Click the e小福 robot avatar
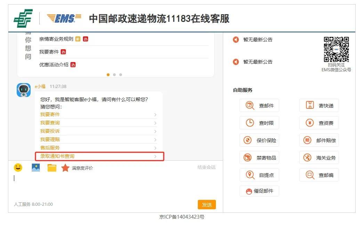This screenshot has height=227, width=364. click(23, 90)
